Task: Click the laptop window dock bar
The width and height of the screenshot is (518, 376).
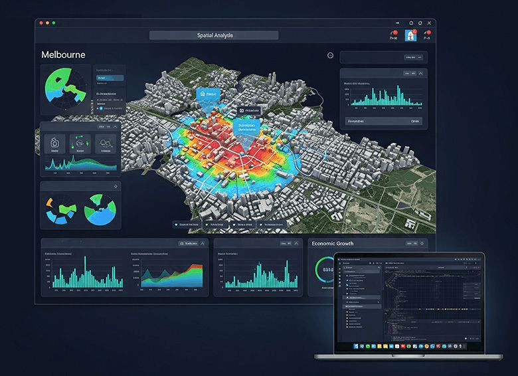Action: pos(410,346)
